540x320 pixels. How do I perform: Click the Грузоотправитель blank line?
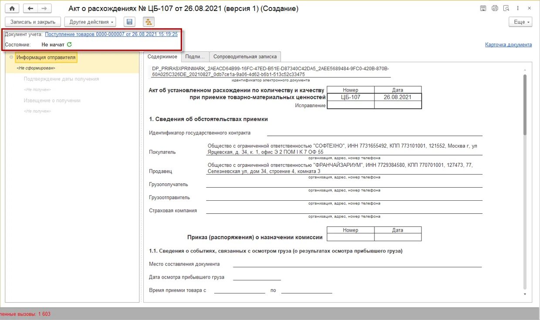(344, 197)
